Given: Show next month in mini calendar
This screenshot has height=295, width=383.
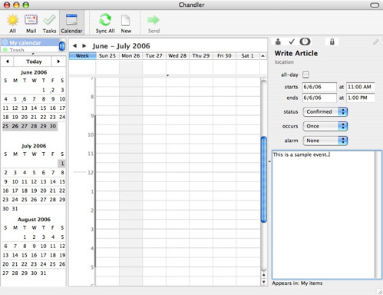Looking at the screenshot, I should tap(58, 61).
